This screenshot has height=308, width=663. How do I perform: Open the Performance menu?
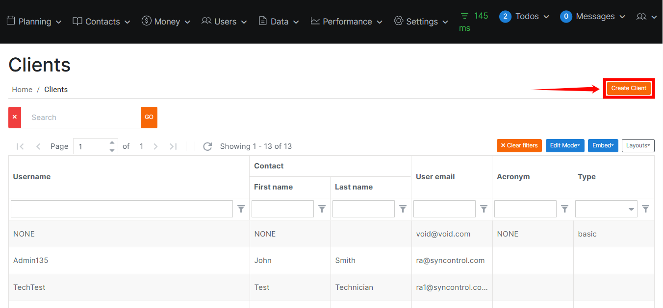[x=347, y=22]
